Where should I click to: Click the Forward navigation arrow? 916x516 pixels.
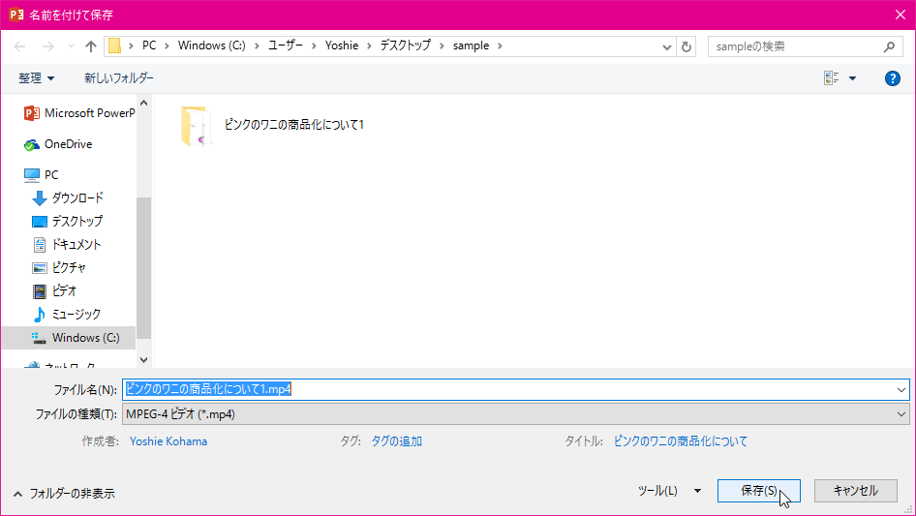click(x=47, y=46)
